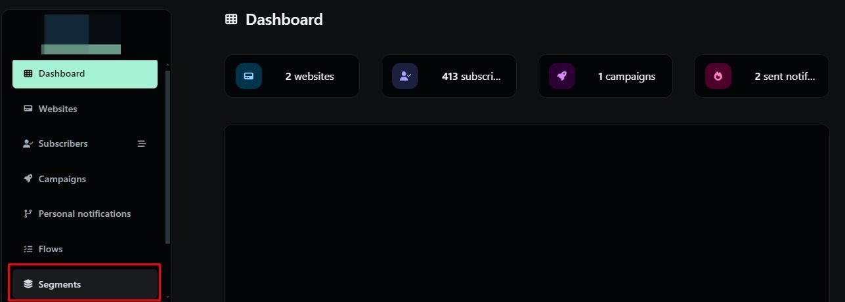Viewport: 845px width, 302px height.
Task: Click the subscribers card user icon
Action: (405, 76)
